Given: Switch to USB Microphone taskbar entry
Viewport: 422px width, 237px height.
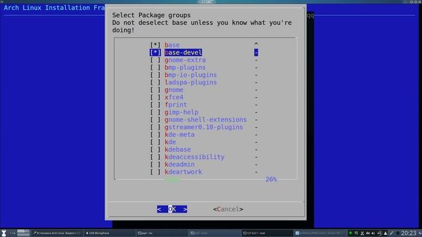Looking at the screenshot, I should (109, 233).
